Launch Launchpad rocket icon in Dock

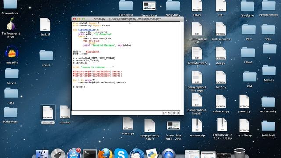[58, 154]
